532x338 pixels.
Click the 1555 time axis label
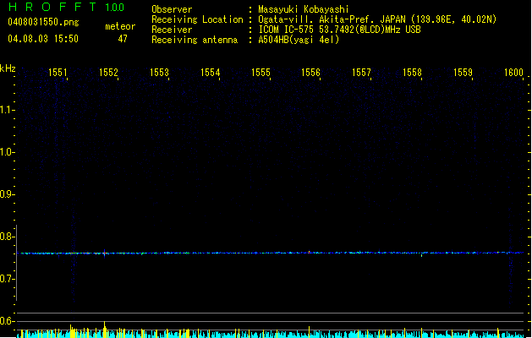pos(261,72)
